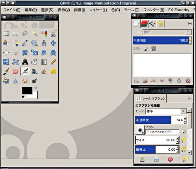Open airbrush mode 標準 dropdown
The height and width of the screenshot is (169, 196).
[166, 111]
